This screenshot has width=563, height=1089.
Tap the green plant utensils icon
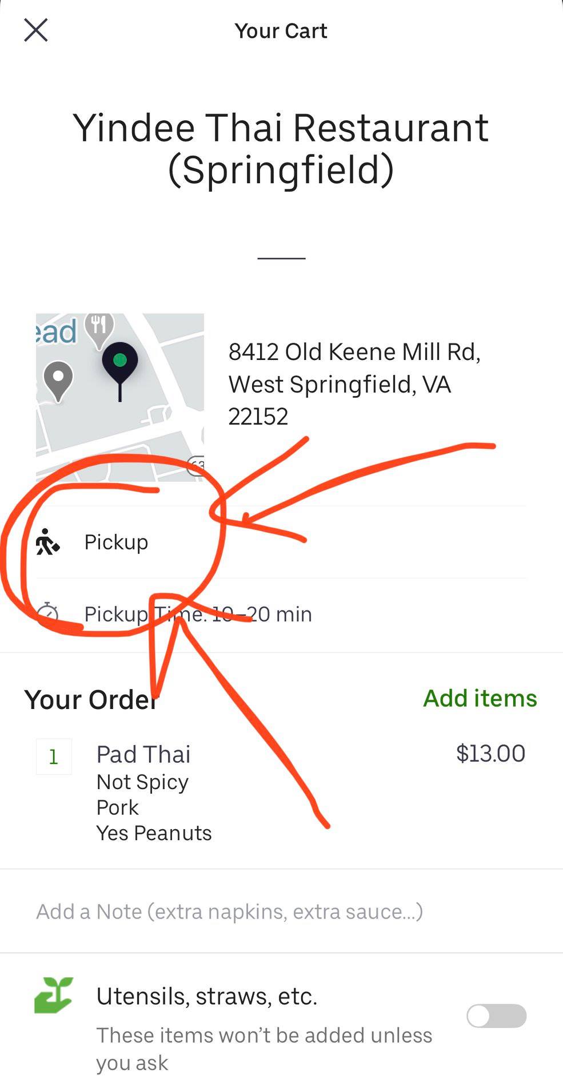click(x=54, y=995)
